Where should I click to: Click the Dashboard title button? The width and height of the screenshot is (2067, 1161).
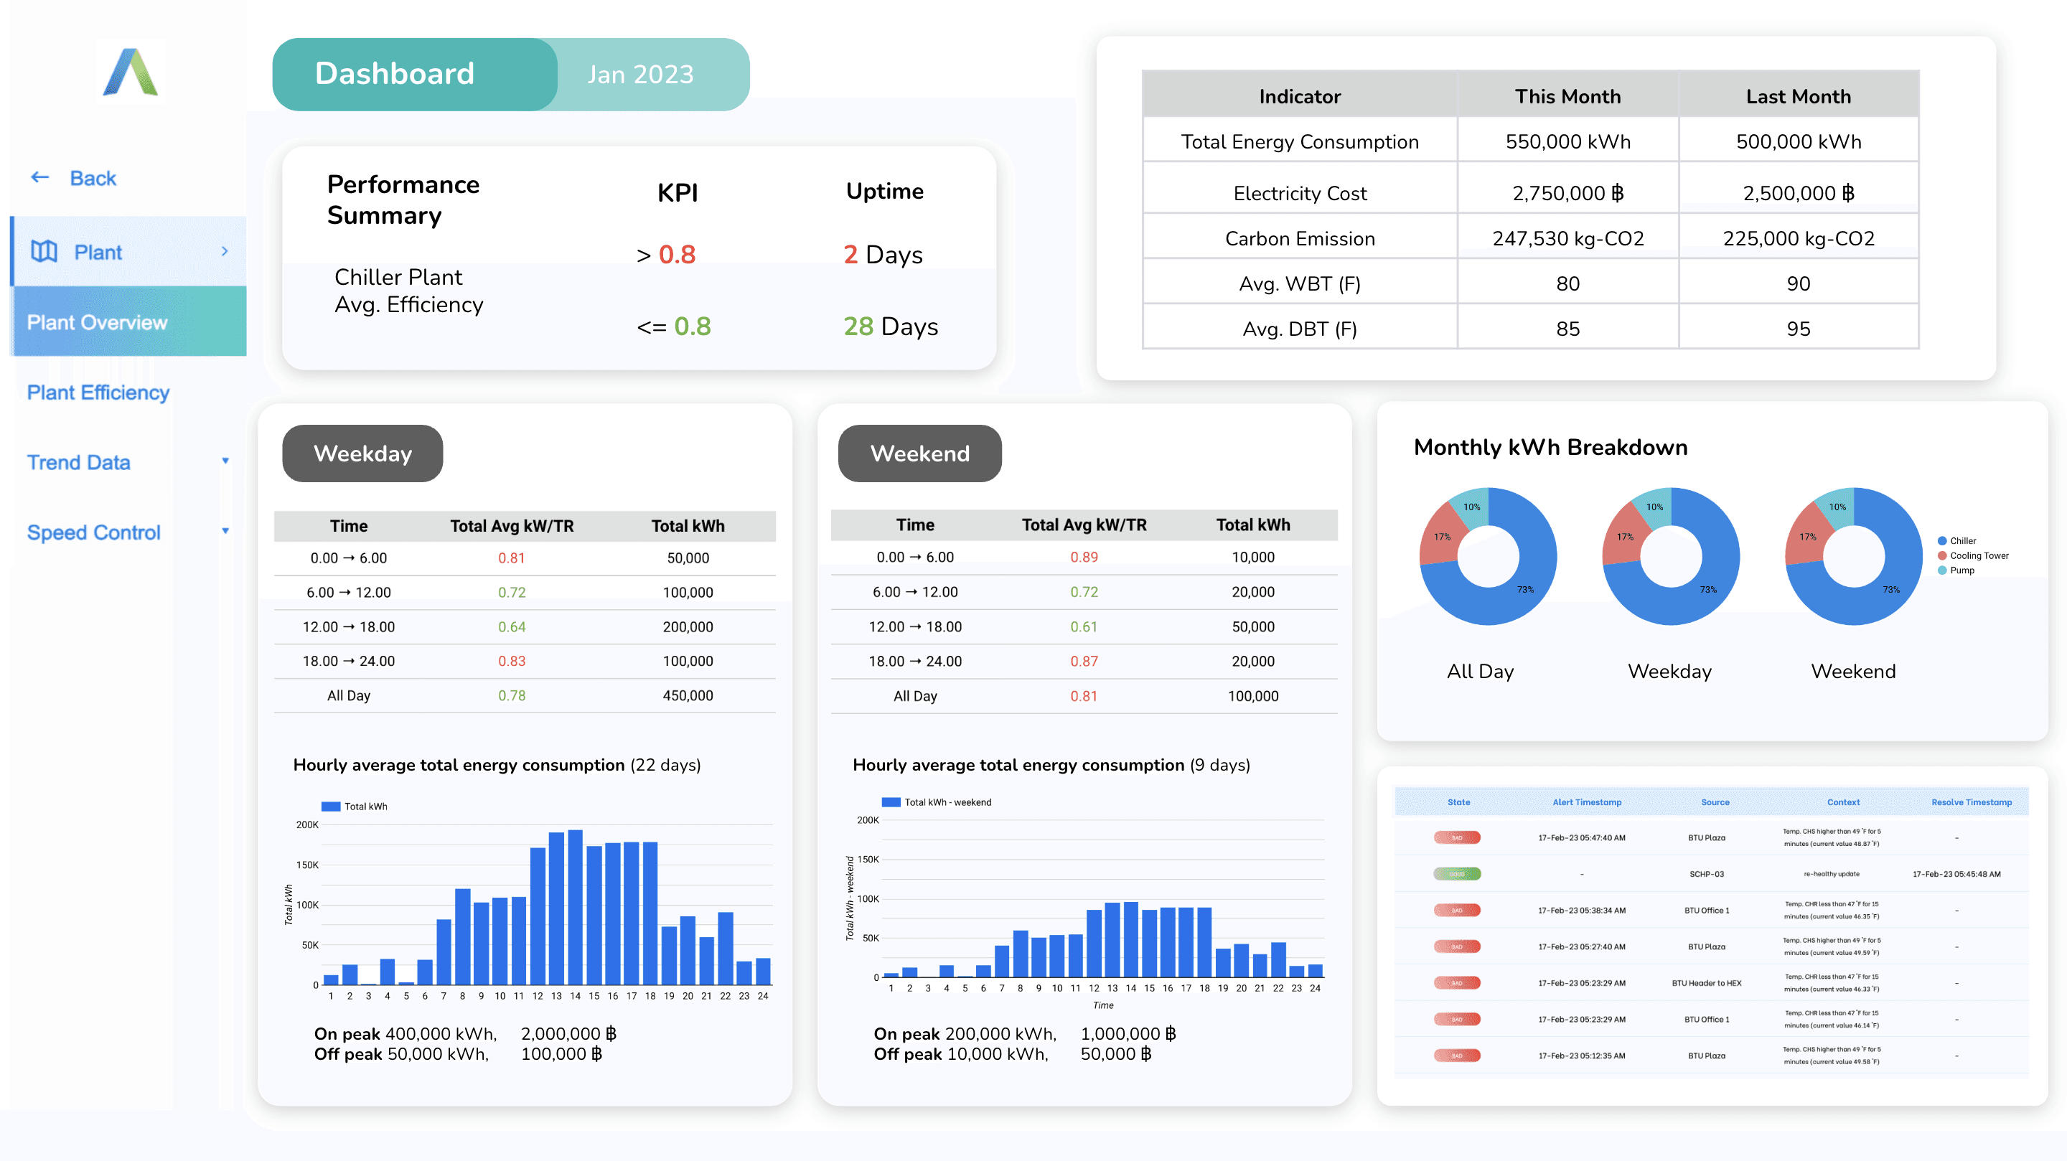(x=414, y=74)
